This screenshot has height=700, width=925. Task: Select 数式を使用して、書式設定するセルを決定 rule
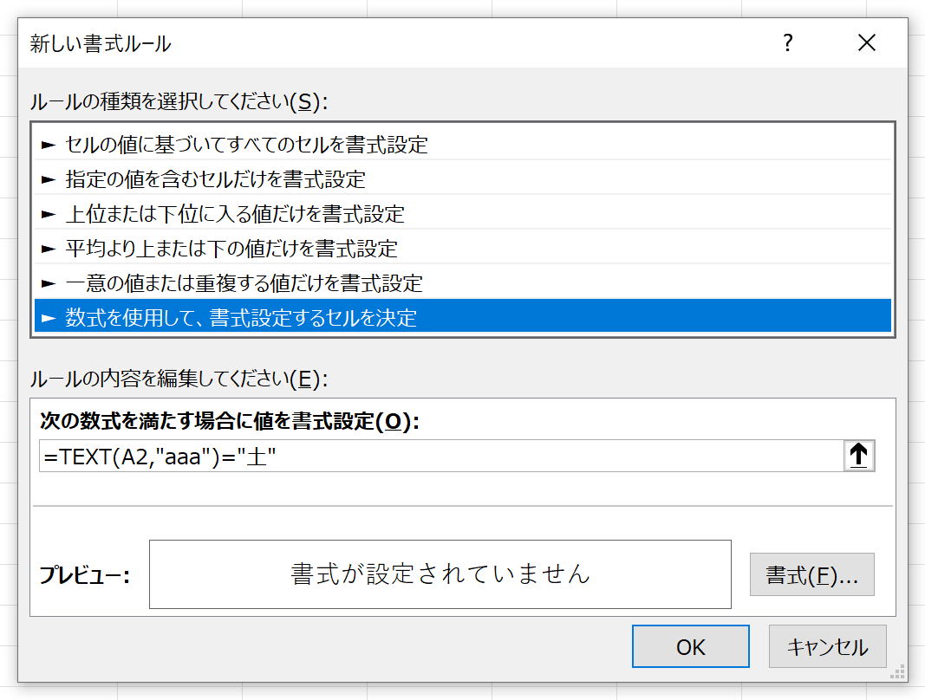point(463,317)
